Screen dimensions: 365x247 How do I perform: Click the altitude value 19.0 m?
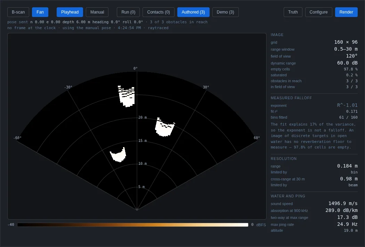[350, 230]
